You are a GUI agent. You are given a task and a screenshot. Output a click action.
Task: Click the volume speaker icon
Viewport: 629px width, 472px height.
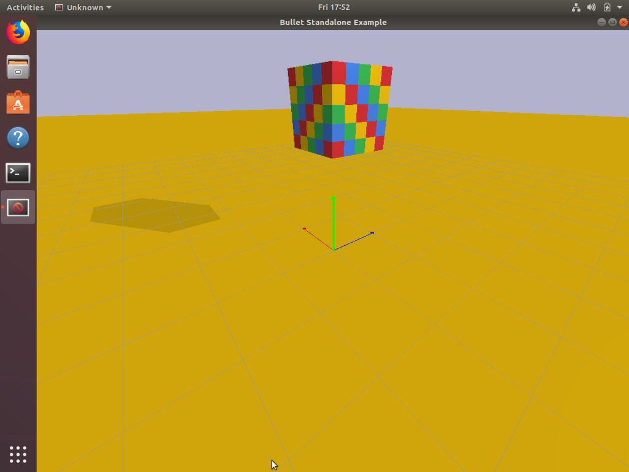point(591,7)
